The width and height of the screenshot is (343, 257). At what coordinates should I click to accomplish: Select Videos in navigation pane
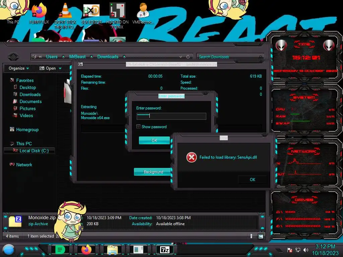[x=26, y=115]
